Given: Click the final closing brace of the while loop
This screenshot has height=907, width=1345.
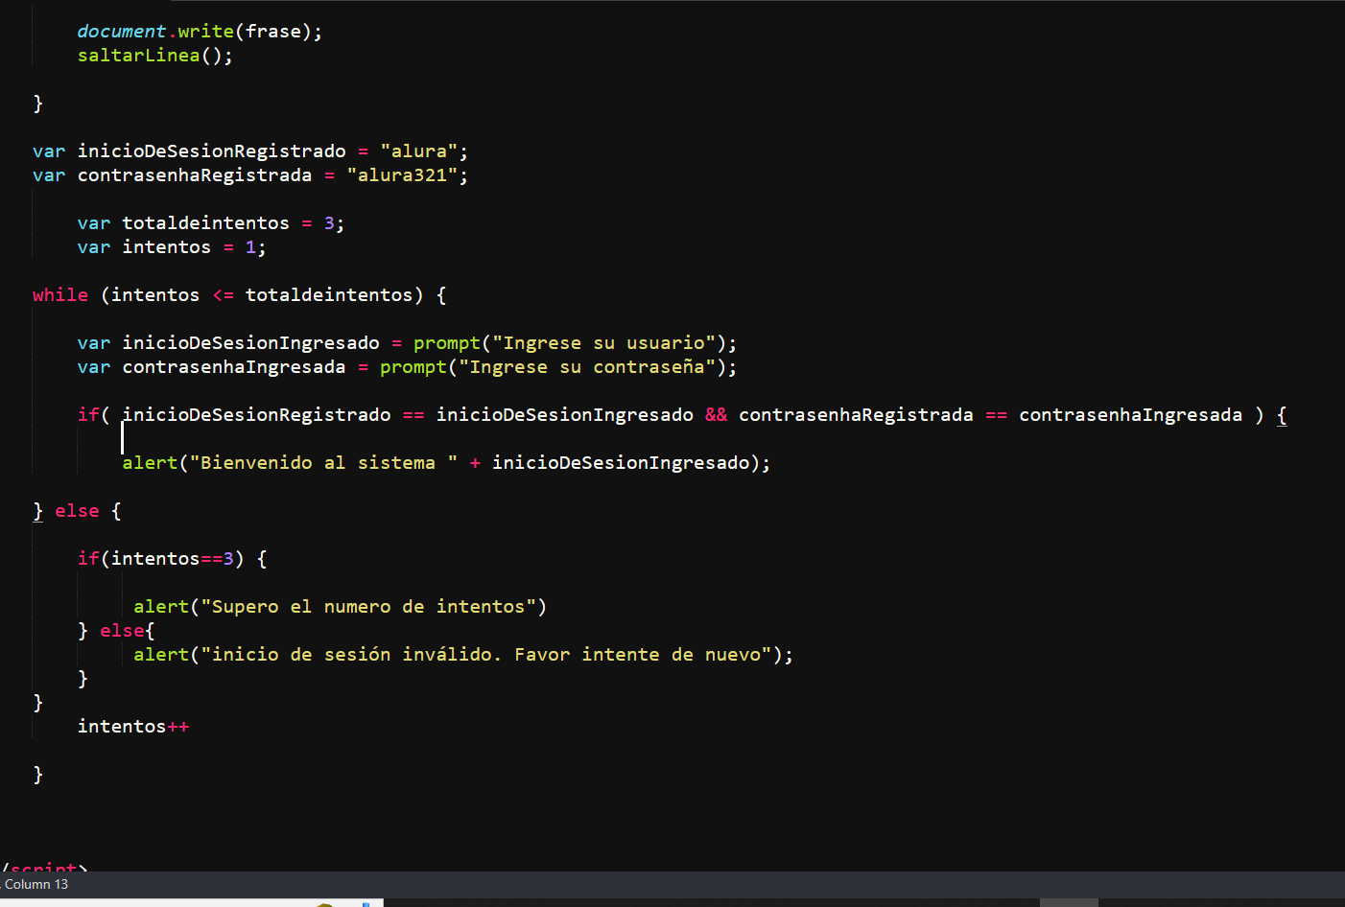Looking at the screenshot, I should tap(37, 775).
